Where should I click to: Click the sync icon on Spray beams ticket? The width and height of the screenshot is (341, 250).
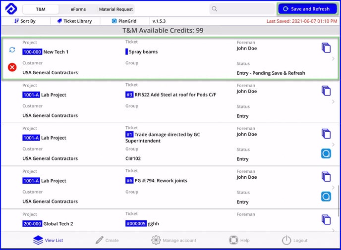12,50
